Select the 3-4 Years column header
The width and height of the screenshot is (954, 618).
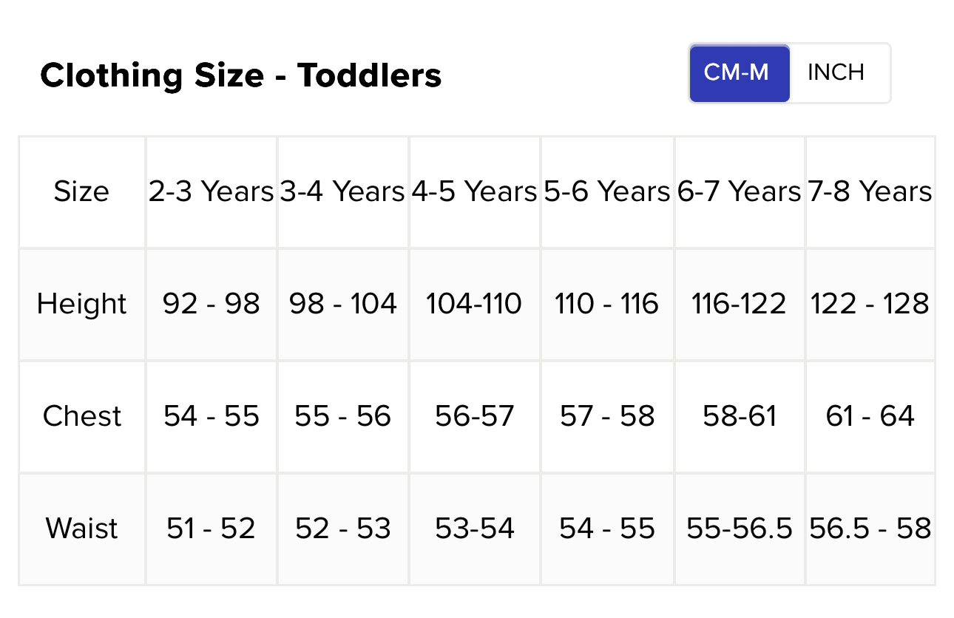342,191
